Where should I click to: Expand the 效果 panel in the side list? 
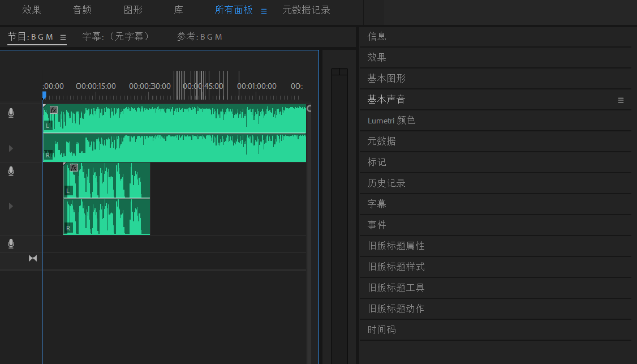coord(496,57)
